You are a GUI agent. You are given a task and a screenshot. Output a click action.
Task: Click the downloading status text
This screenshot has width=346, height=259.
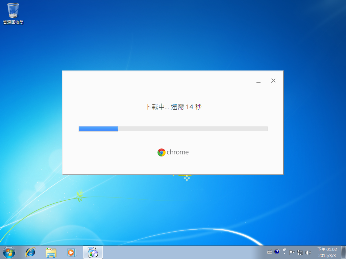tap(173, 107)
